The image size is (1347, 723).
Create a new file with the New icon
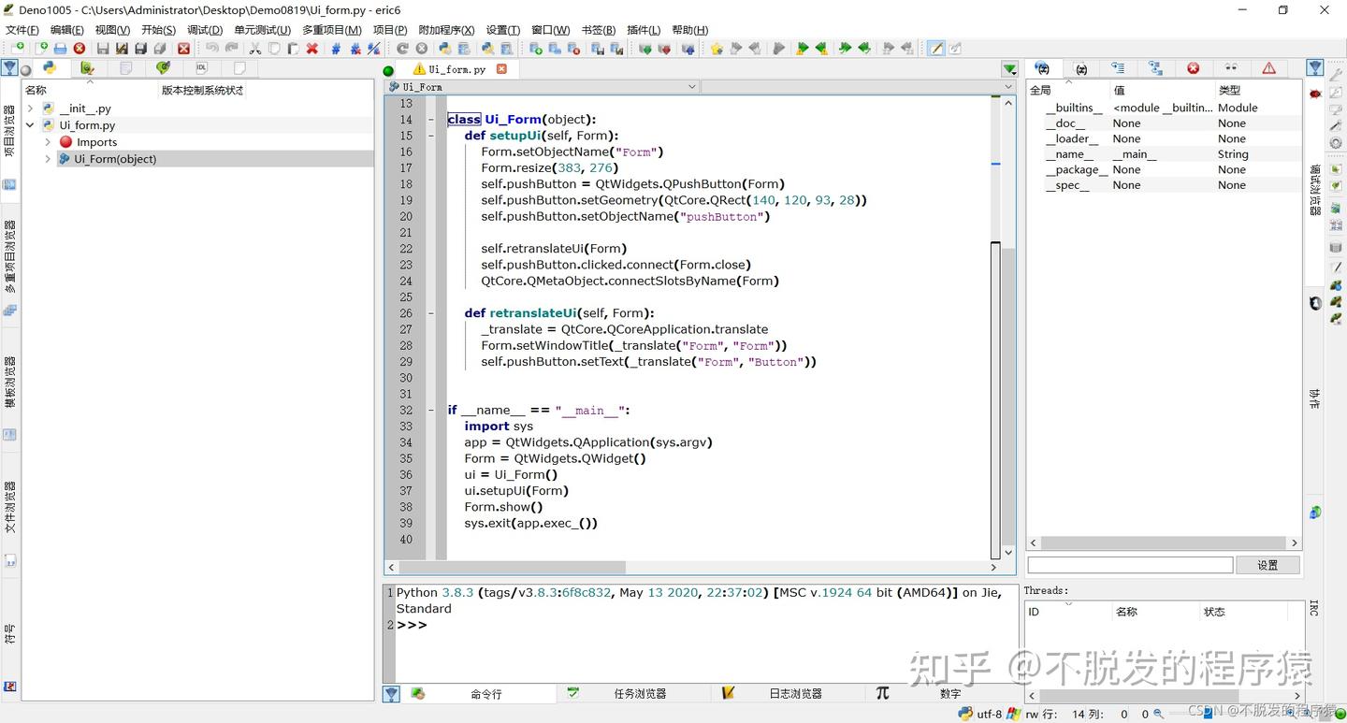click(20, 48)
